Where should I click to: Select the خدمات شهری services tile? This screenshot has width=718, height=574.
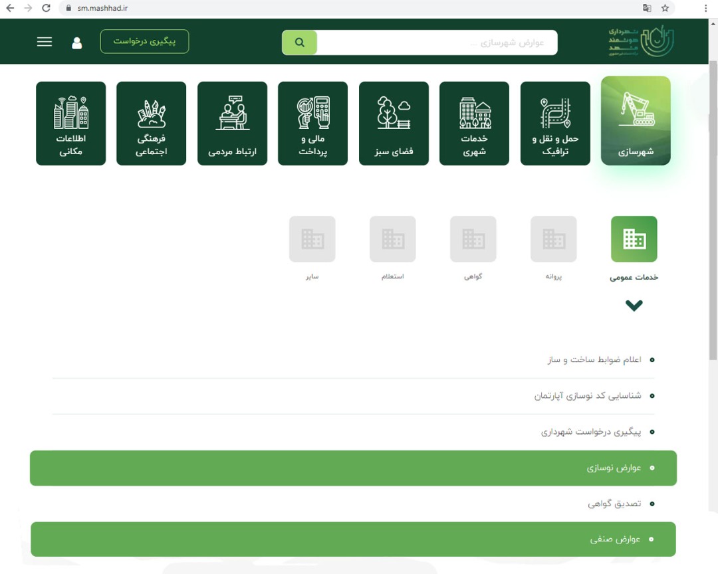pyautogui.click(x=474, y=124)
